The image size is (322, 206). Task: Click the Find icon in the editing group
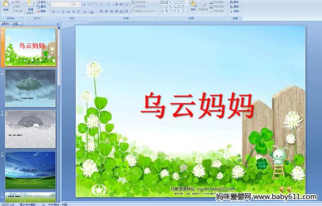click(235, 2)
